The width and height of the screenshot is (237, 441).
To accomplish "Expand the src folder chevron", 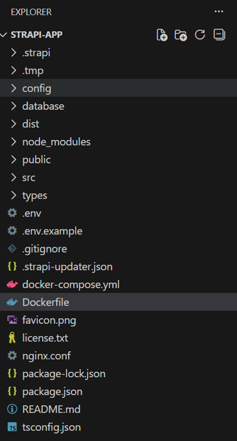I will (x=14, y=178).
